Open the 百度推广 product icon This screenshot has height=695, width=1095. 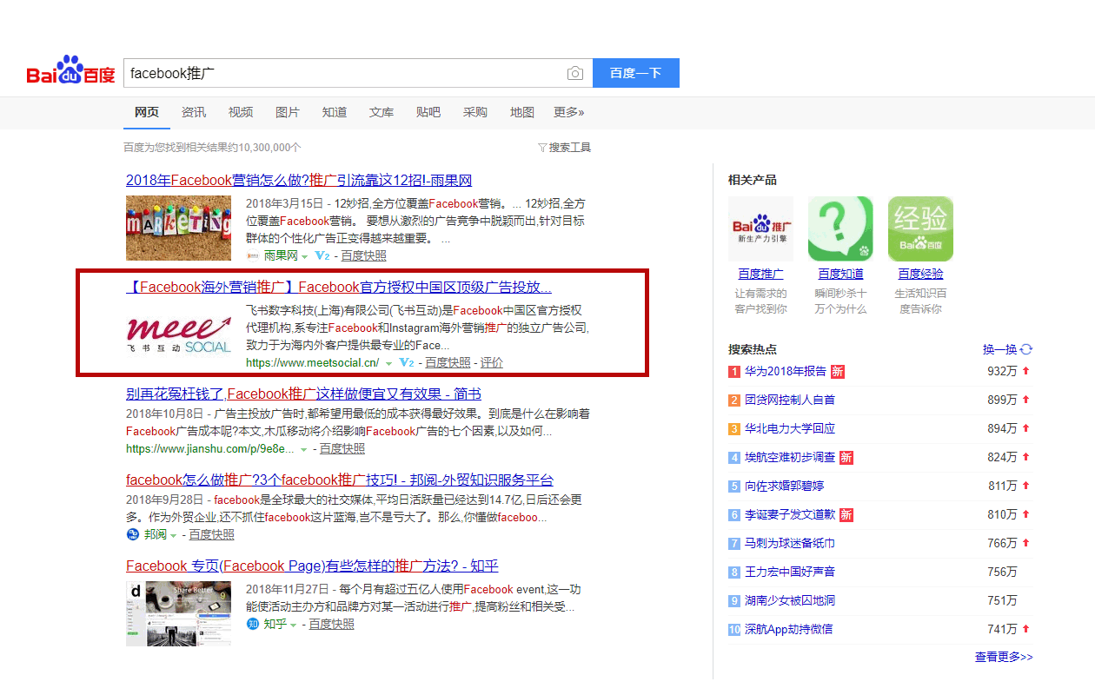coord(760,228)
